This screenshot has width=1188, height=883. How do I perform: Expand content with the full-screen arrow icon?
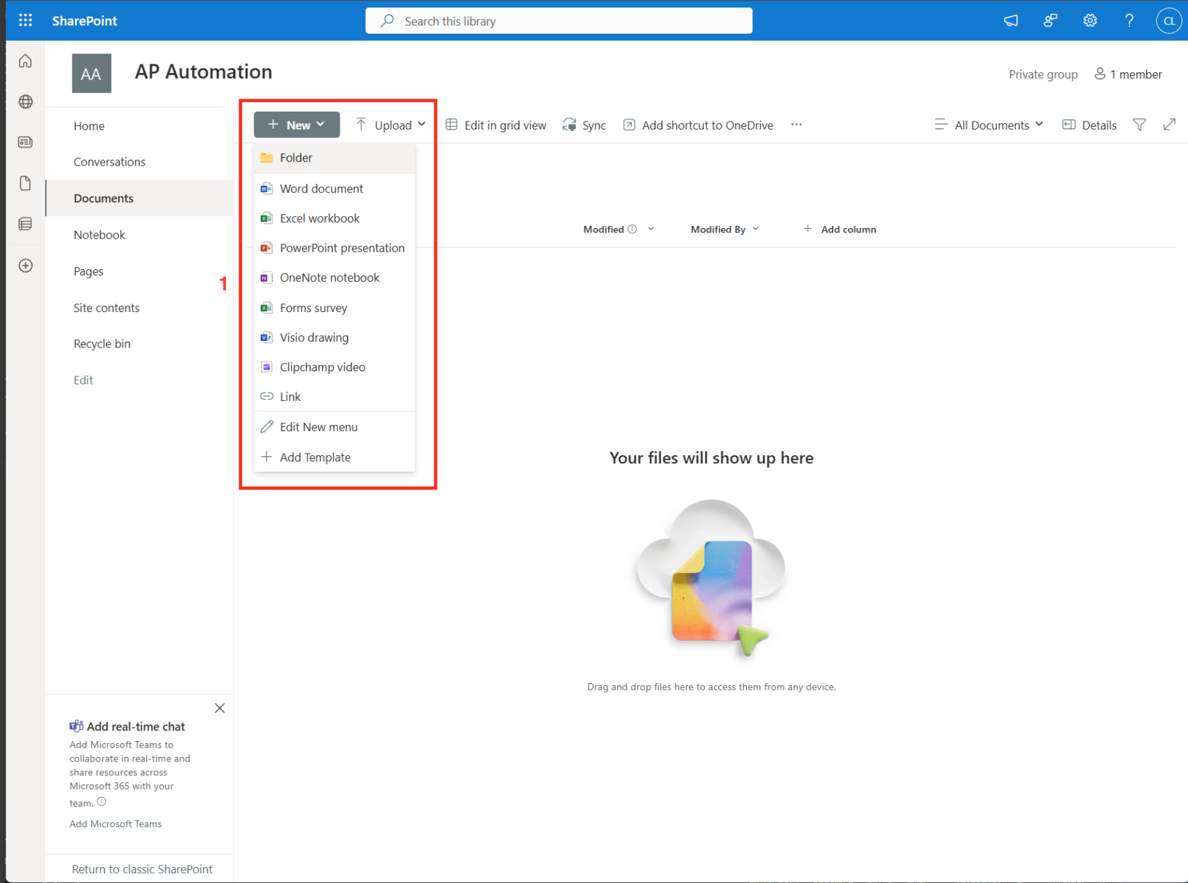tap(1169, 125)
